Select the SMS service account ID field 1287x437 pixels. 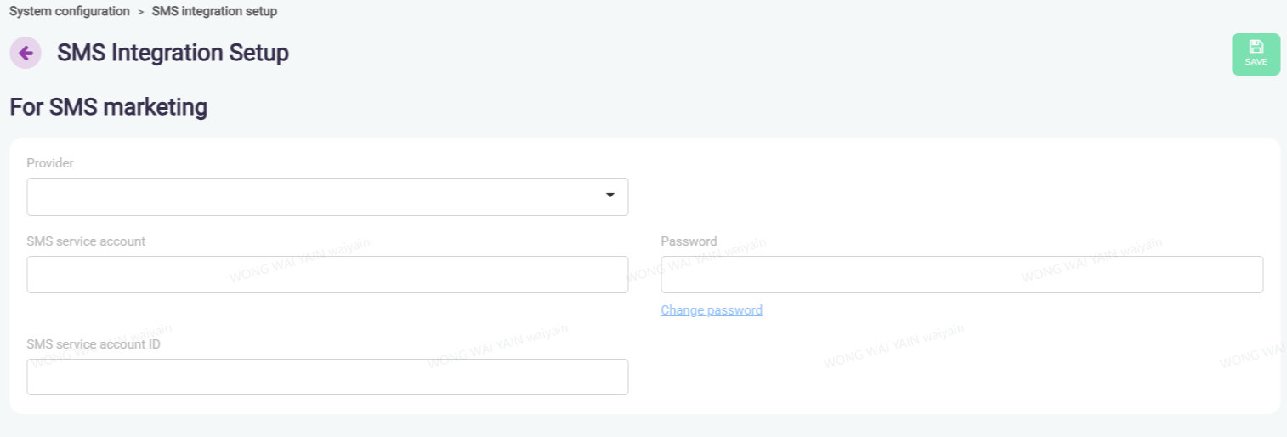pos(327,377)
